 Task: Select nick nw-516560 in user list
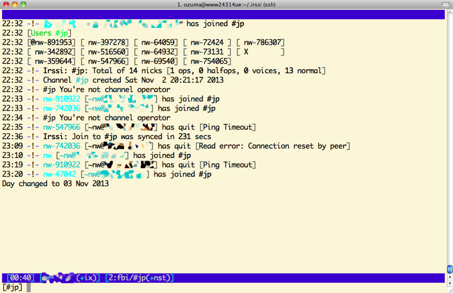107,52
